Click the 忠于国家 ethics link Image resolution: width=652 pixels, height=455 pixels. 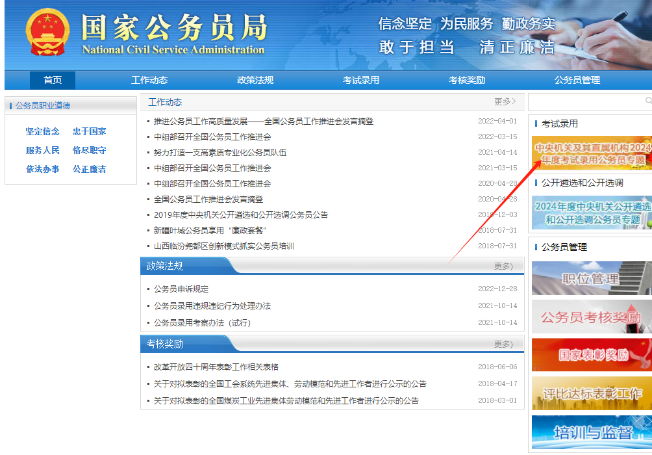point(90,131)
